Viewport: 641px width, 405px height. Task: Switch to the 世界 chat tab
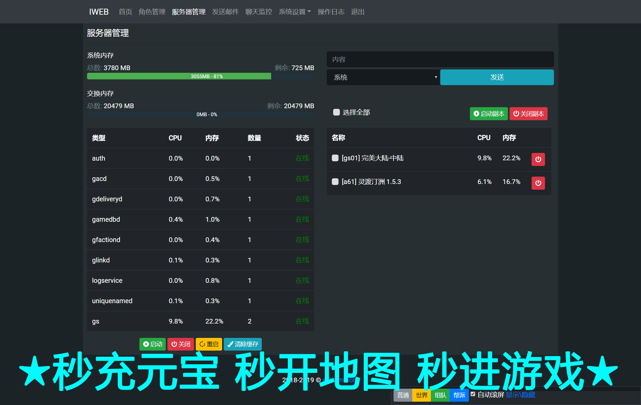click(422, 395)
